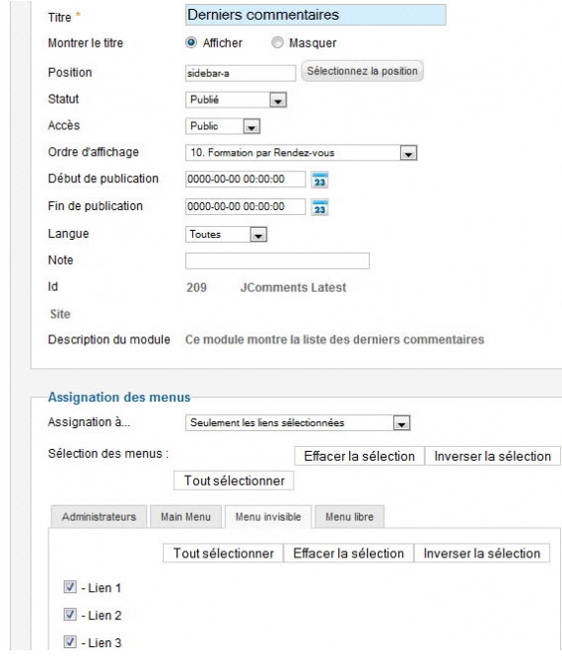Click Effacer la sélection inside tab panel
562x666 pixels.
pyautogui.click(x=348, y=554)
